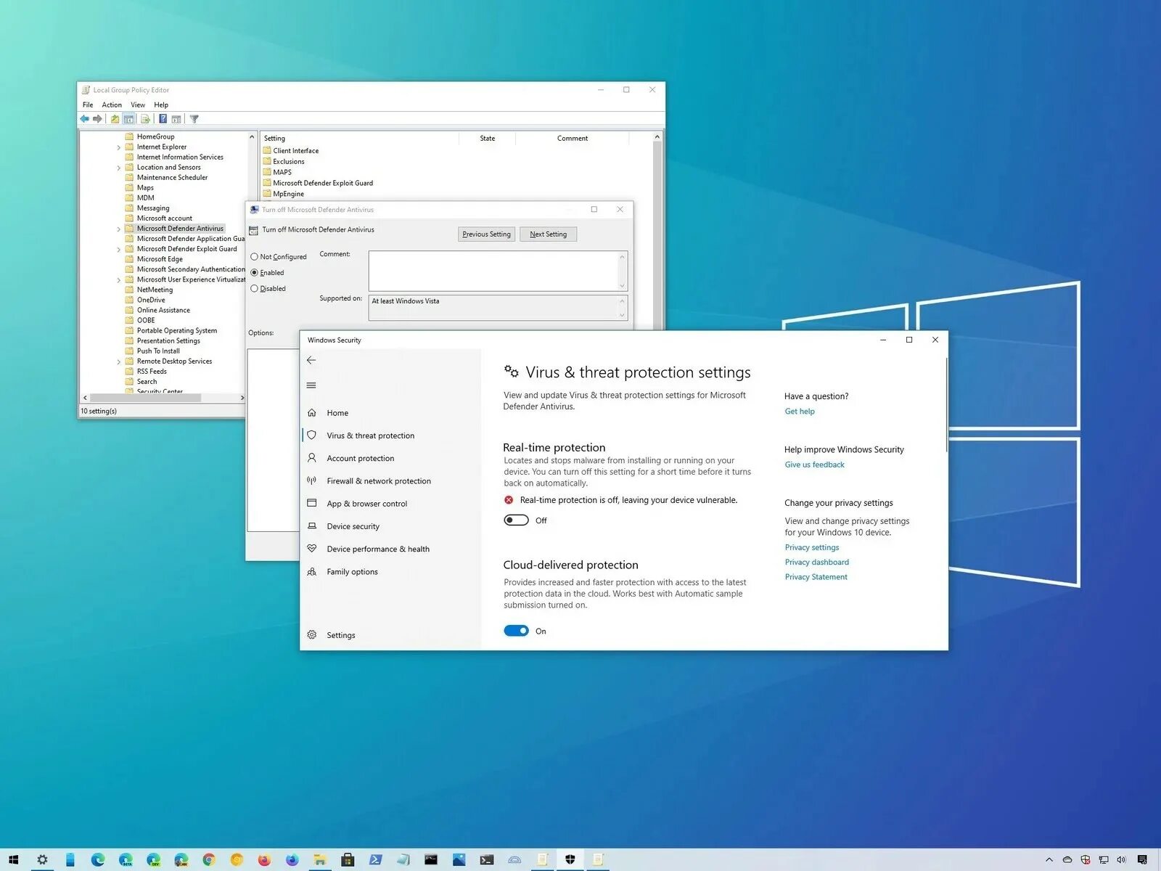The width and height of the screenshot is (1161, 871).
Task: Click the Next Setting button
Action: pyautogui.click(x=549, y=234)
